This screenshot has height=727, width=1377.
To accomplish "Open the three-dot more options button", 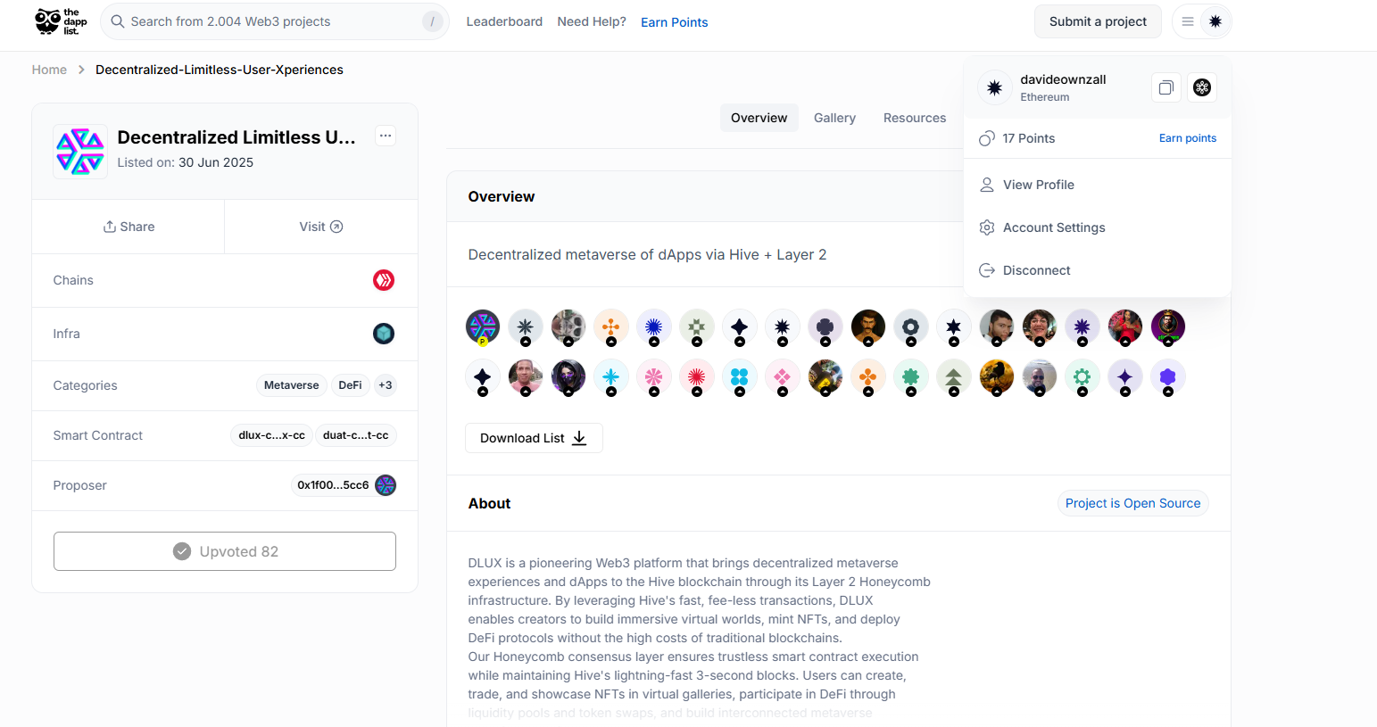I will click(x=386, y=136).
